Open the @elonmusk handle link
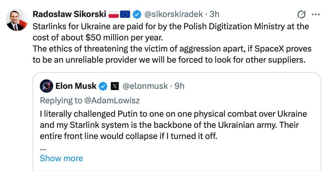327x171 pixels. pos(145,86)
